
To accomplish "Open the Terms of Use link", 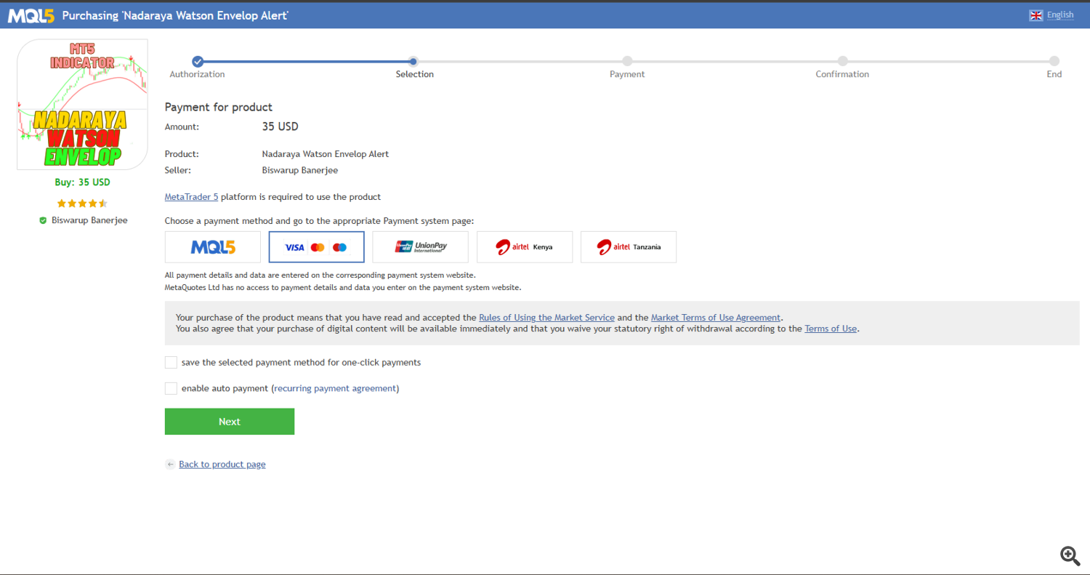I will coord(831,329).
